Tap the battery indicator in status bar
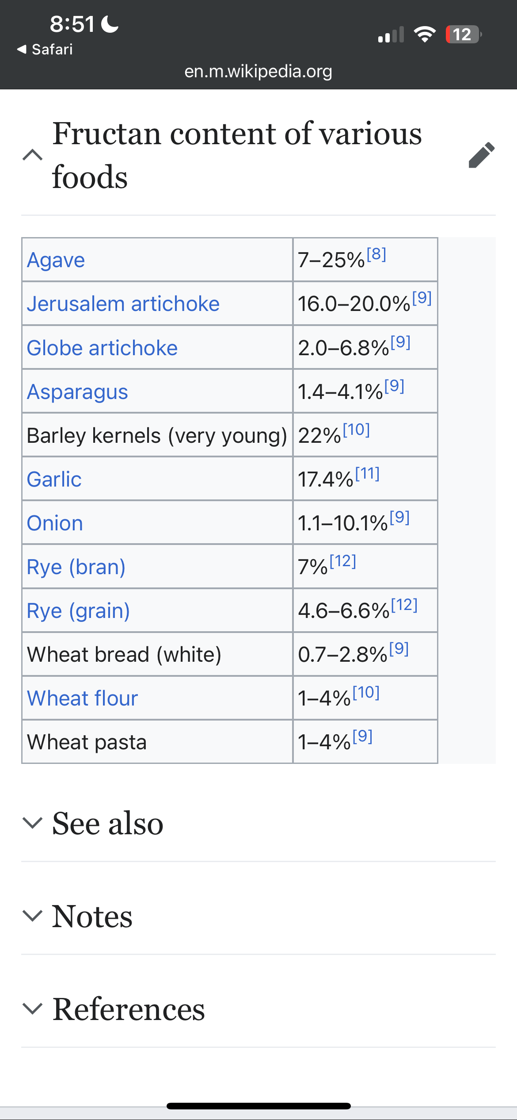 [x=464, y=34]
